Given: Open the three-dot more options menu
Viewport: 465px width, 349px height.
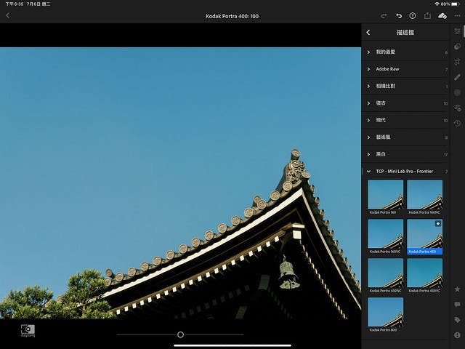Looking at the screenshot, I should 457,15.
